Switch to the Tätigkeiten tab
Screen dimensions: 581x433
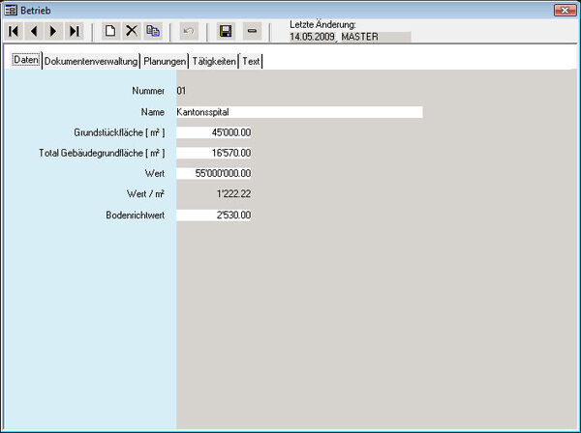pos(214,61)
